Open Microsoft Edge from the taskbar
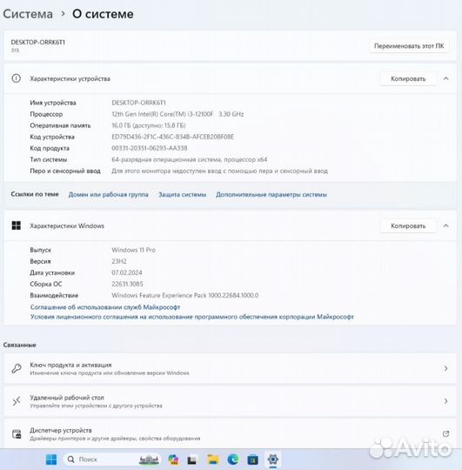The image size is (462, 470). [233, 460]
